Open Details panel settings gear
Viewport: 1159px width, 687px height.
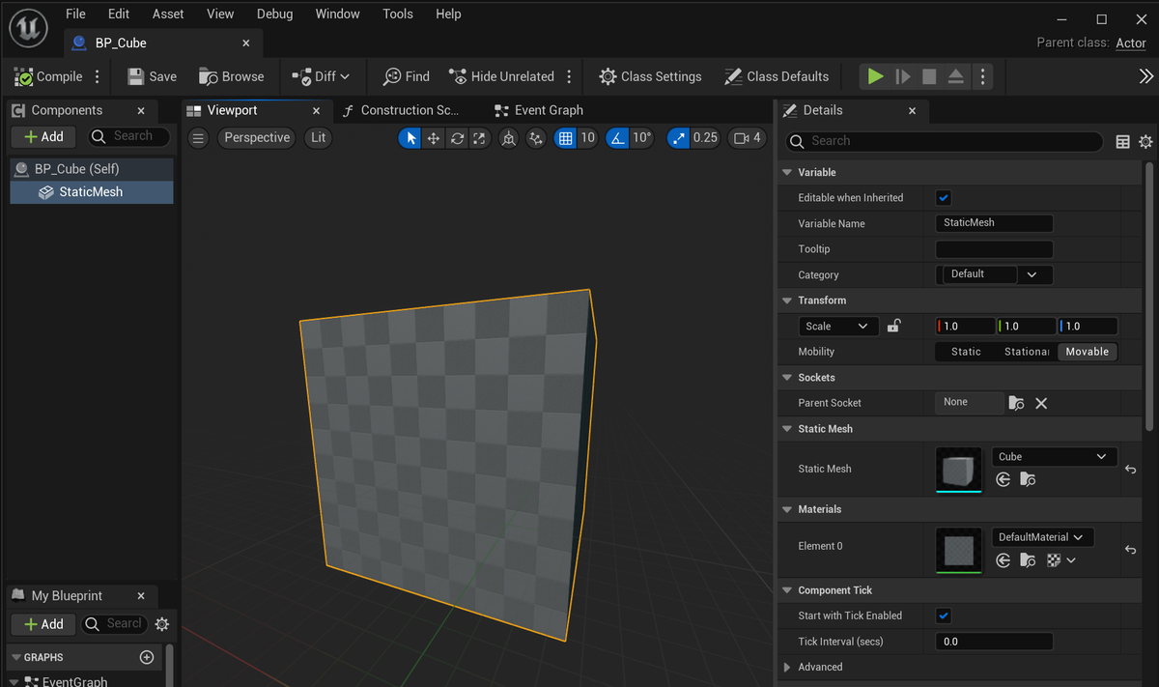1145,141
